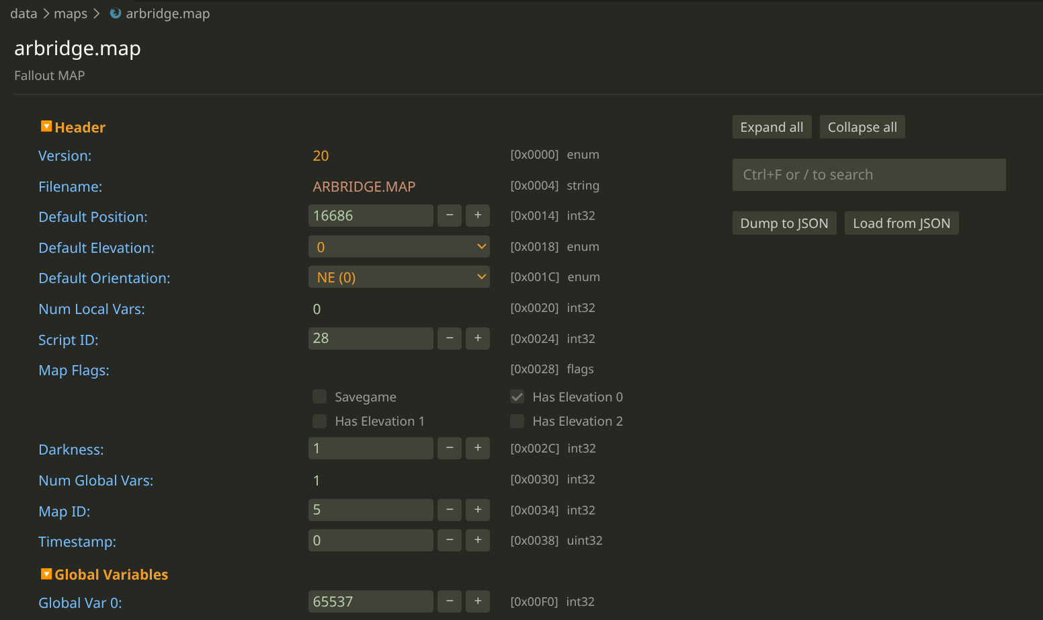Select the maps breadcrumb segment
This screenshot has height=620, width=1043.
(x=71, y=13)
